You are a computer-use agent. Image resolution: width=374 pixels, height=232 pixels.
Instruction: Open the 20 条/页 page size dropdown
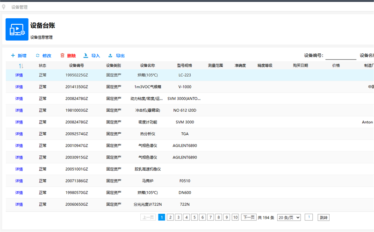tap(289, 217)
